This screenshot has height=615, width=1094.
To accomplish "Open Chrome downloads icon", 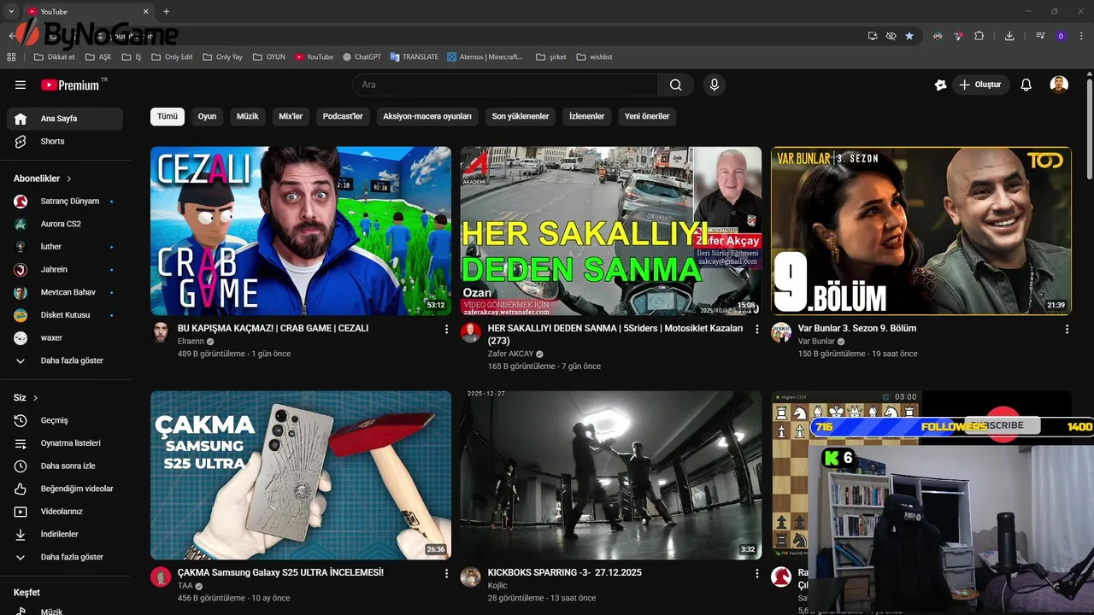I will click(1009, 36).
